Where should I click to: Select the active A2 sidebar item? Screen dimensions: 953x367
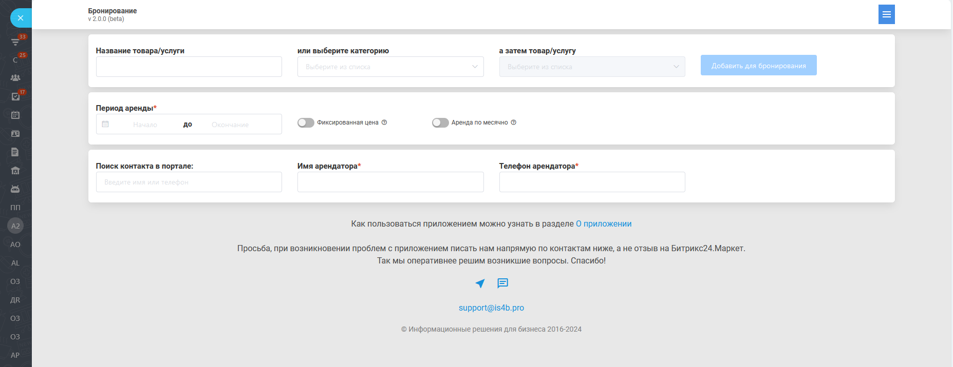pos(15,226)
